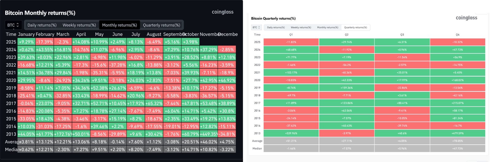Select Daily returns(%) tab in the light panel
491x162 pixels.
coord(276,27)
